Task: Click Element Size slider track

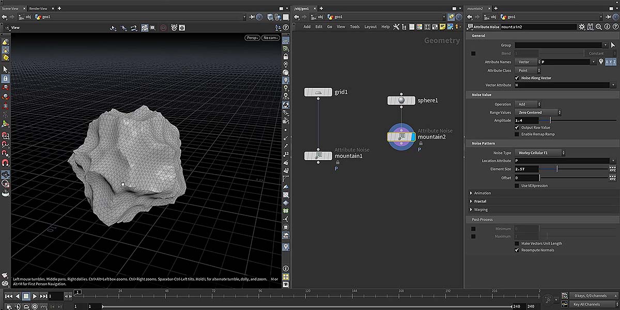Action: (575, 169)
